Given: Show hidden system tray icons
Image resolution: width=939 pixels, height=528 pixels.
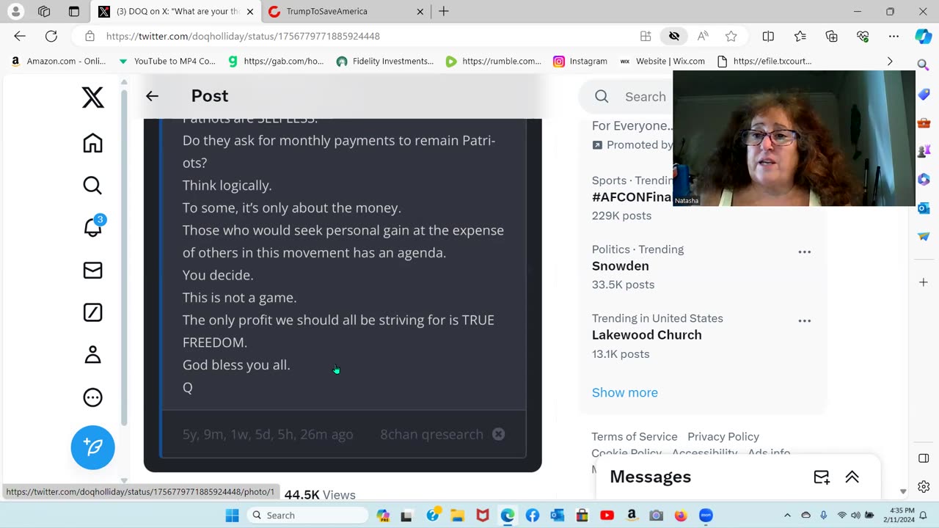Looking at the screenshot, I should pyautogui.click(x=787, y=516).
